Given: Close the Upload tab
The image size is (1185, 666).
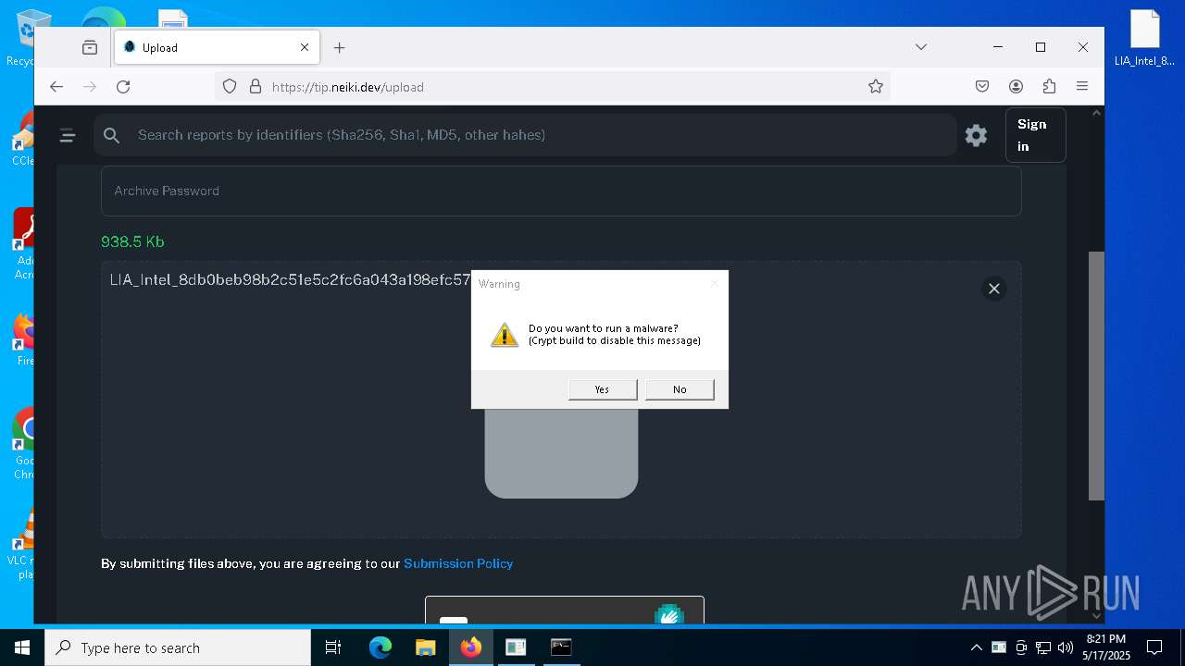Looking at the screenshot, I should tap(305, 47).
